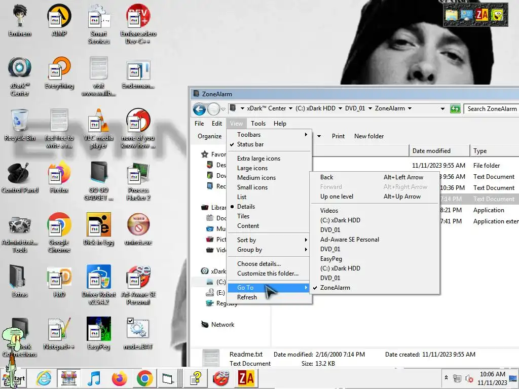This screenshot has width=519, height=389.
Task: Launch Firefox from the desktop
Action: (x=59, y=177)
